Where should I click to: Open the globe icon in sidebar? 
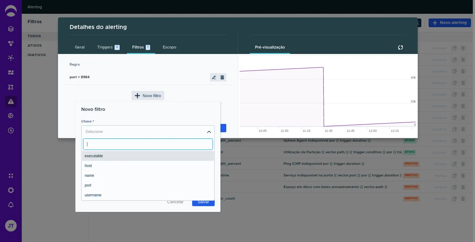[11, 116]
